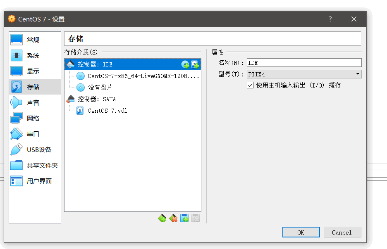Viewport: 387px width, 249px height.
Task: Click the add hard disk icon on IDE controller
Action: pos(195,64)
